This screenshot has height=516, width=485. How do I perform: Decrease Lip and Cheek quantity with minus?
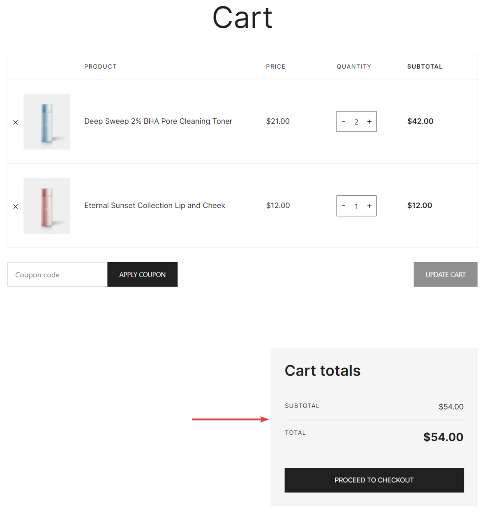[x=344, y=206]
